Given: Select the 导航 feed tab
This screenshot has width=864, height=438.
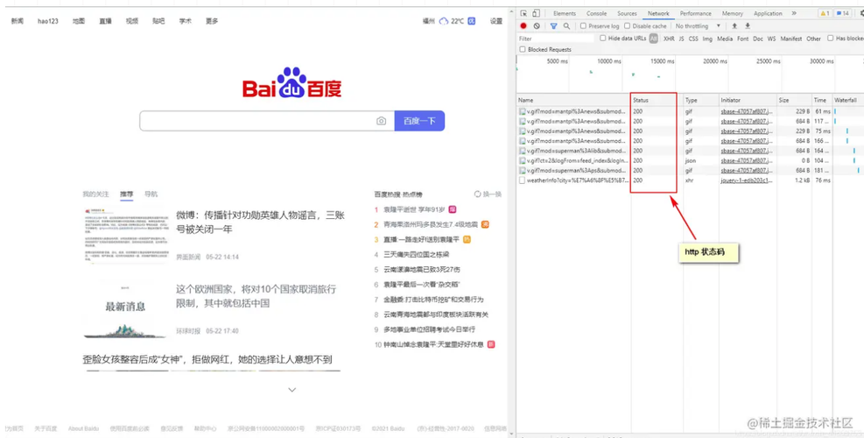Looking at the screenshot, I should point(151,194).
